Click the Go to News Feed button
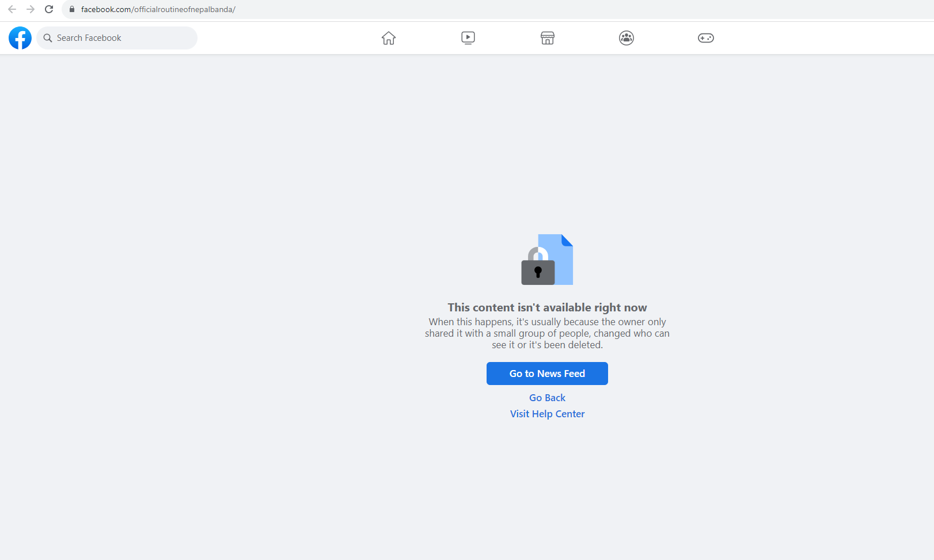The width and height of the screenshot is (934, 560). tap(547, 374)
